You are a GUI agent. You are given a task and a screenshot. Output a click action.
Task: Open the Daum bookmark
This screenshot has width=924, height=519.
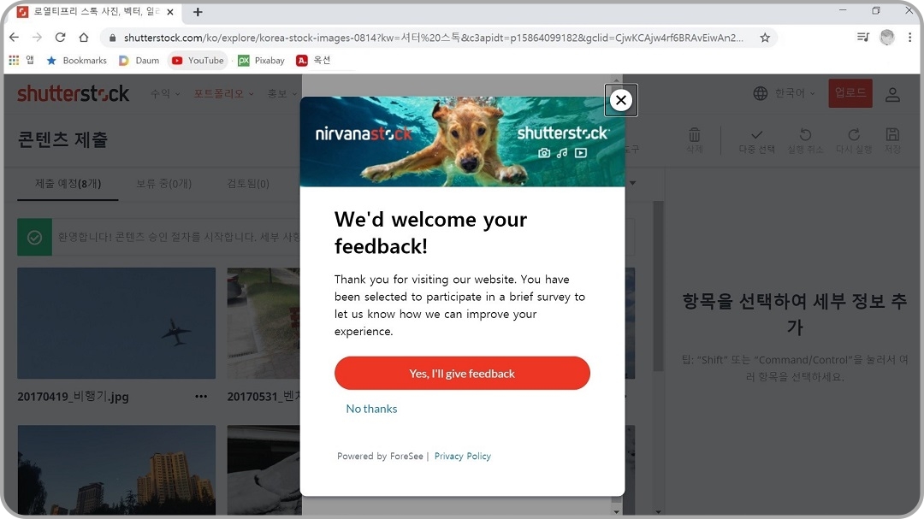coord(139,60)
